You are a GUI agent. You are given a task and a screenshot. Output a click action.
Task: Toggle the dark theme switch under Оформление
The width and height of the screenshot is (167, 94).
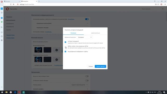[87, 76]
